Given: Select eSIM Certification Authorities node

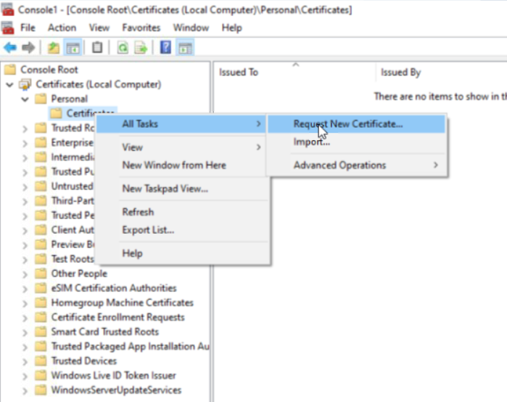Looking at the screenshot, I should 114,288.
